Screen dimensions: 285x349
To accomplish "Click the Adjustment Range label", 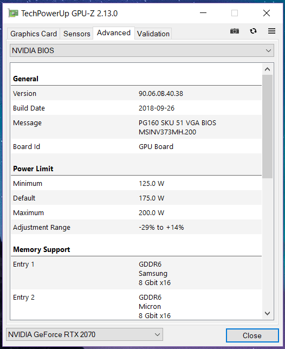I will point(42,228).
